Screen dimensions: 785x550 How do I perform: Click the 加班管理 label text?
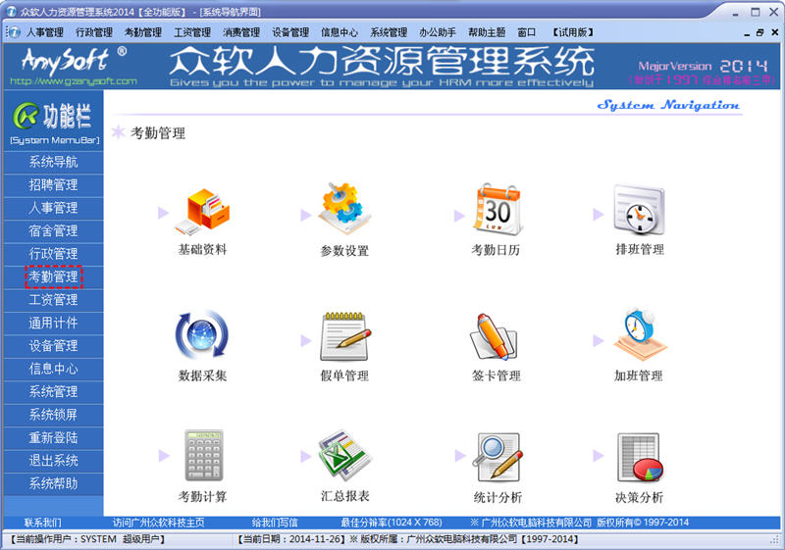[x=639, y=375]
